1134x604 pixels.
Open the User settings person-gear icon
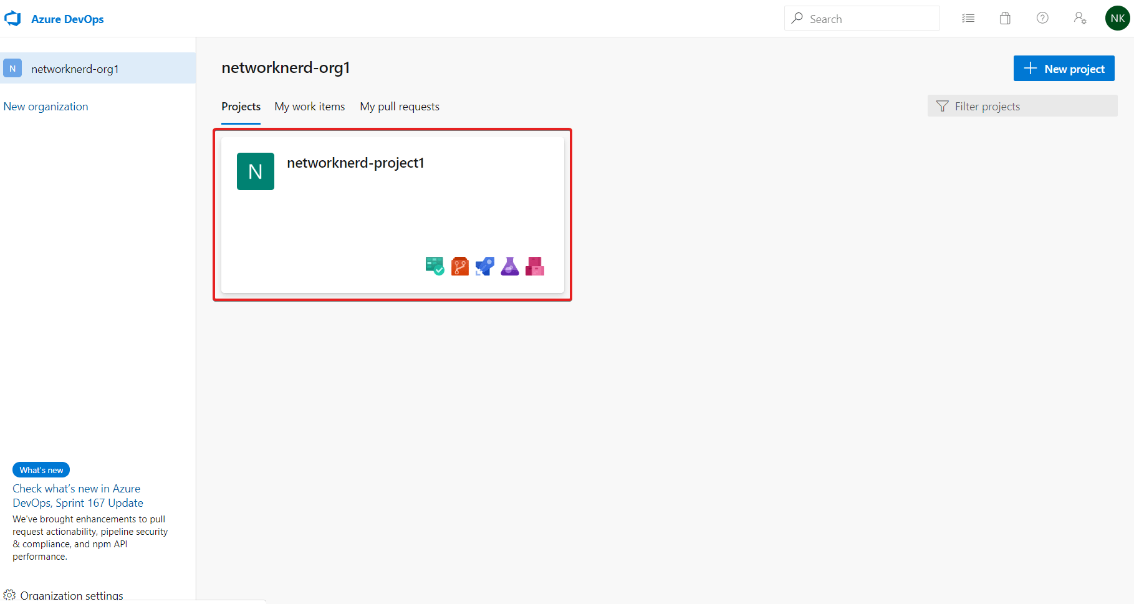tap(1080, 18)
